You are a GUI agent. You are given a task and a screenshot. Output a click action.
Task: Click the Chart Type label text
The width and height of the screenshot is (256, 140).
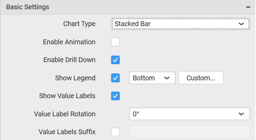79,24
